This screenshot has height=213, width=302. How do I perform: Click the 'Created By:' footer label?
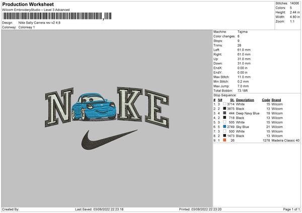point(11,209)
